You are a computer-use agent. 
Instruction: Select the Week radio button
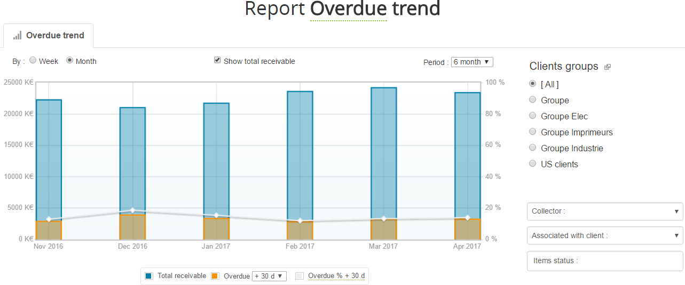click(x=33, y=61)
